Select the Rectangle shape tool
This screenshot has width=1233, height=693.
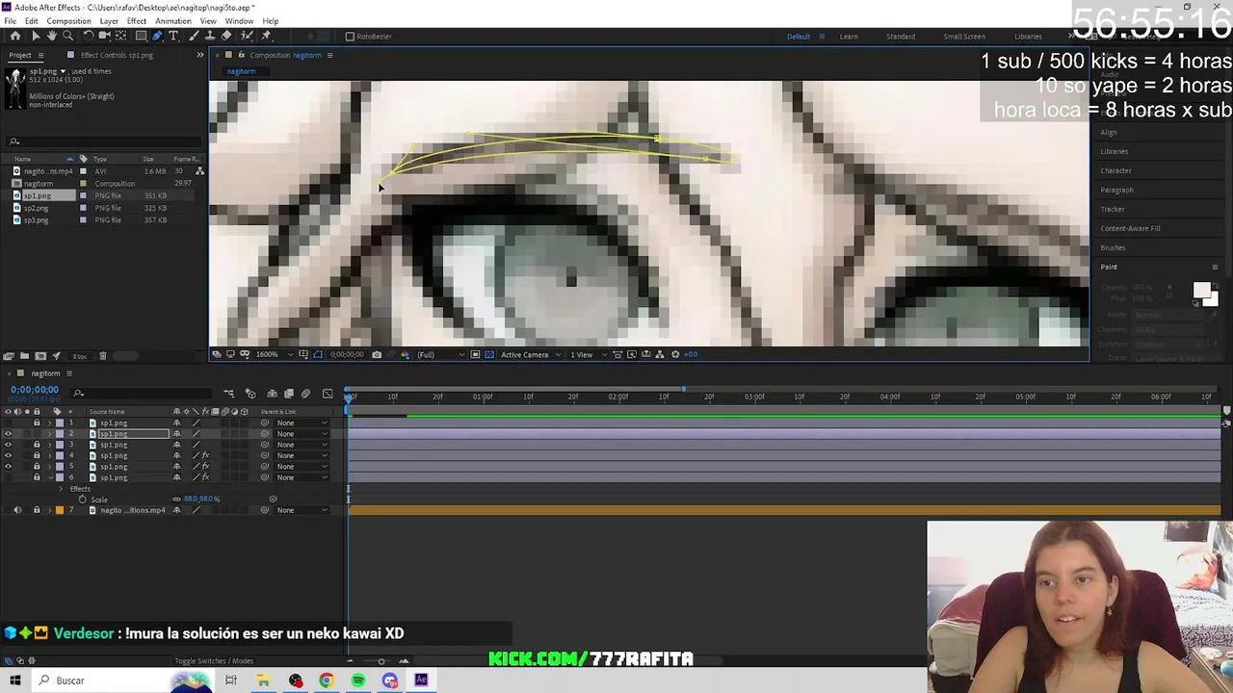click(x=141, y=36)
